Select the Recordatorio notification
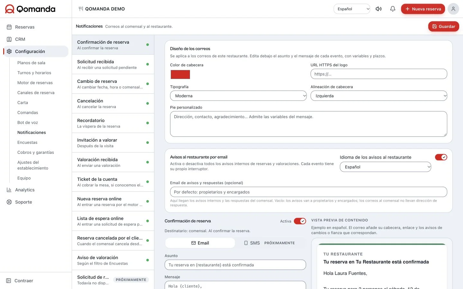Viewport: 463px width, 289px height. pyautogui.click(x=113, y=123)
